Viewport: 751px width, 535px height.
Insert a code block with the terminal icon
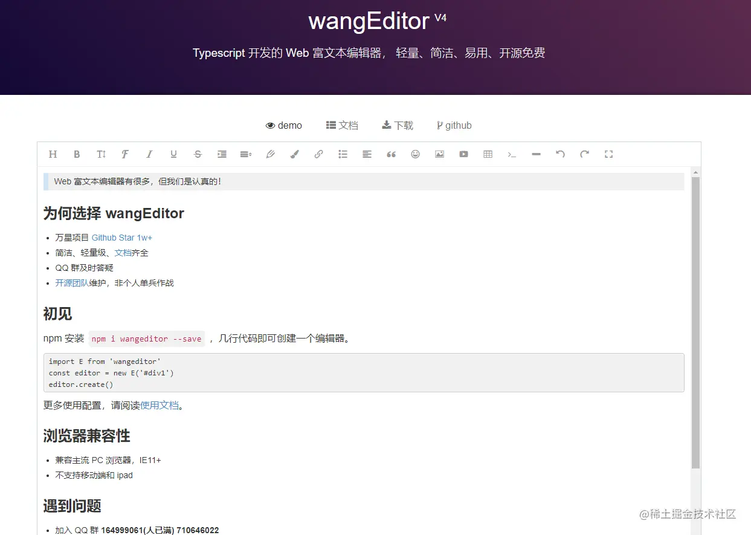pos(512,154)
